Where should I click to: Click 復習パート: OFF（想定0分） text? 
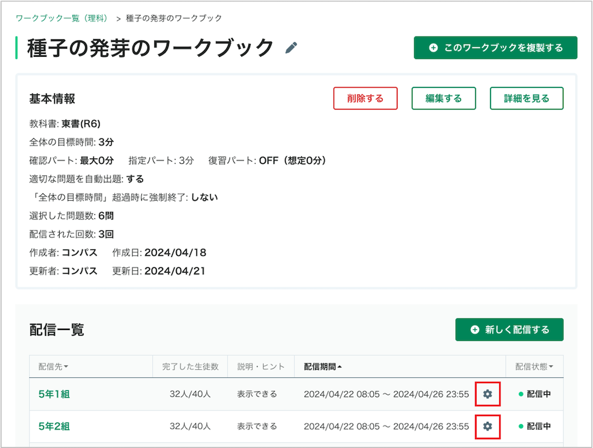(x=267, y=161)
